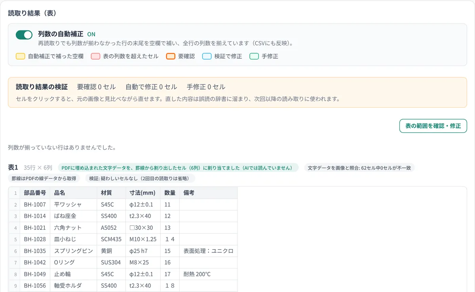Click cell 軸受ホルダ
Image resolution: width=475 pixels, height=292 pixels.
[73, 286]
